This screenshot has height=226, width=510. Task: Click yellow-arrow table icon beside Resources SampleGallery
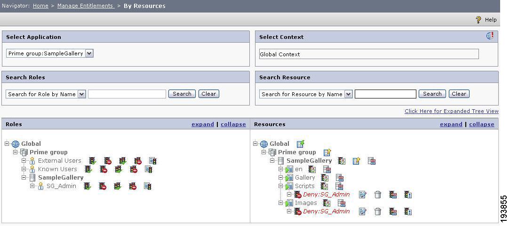tap(357, 160)
